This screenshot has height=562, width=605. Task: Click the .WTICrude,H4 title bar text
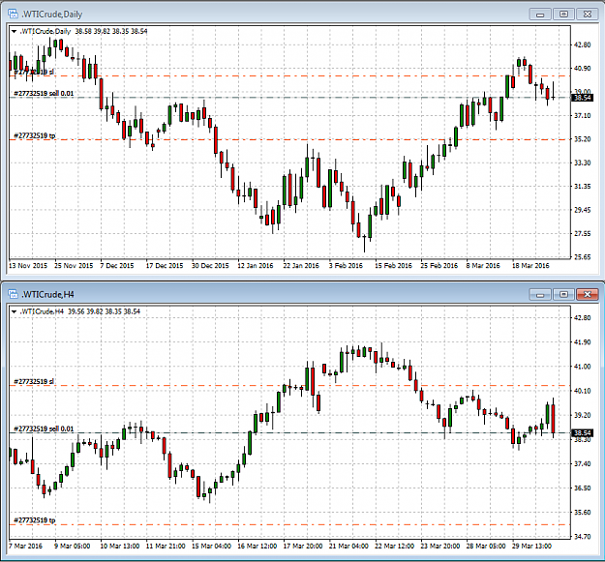47,294
